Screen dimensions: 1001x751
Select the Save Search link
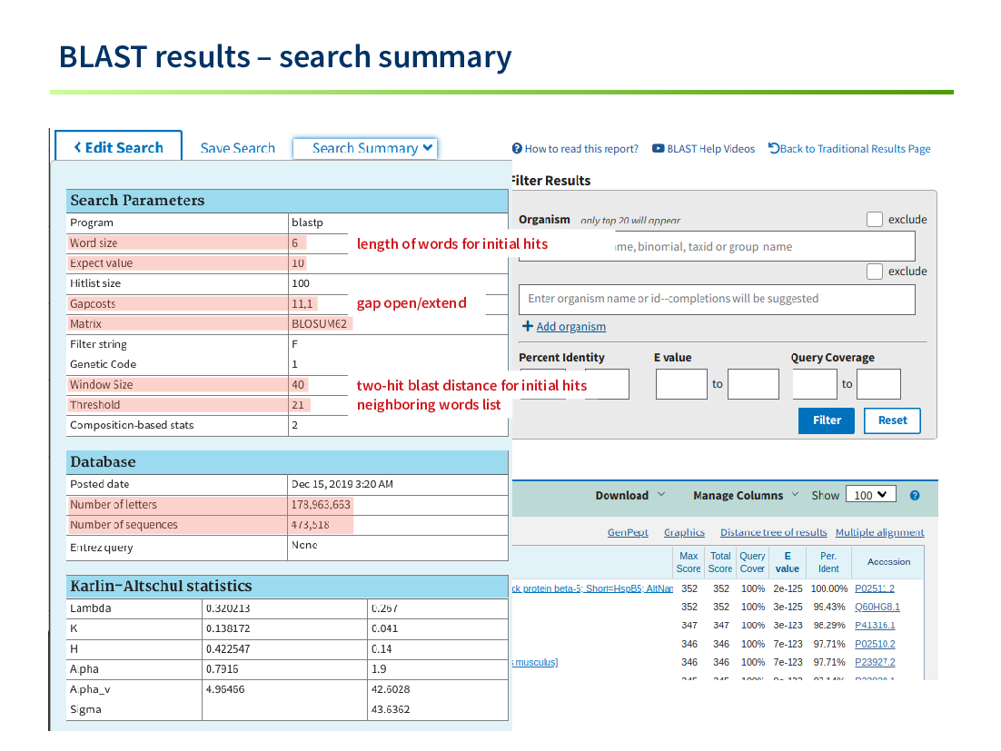tap(237, 148)
